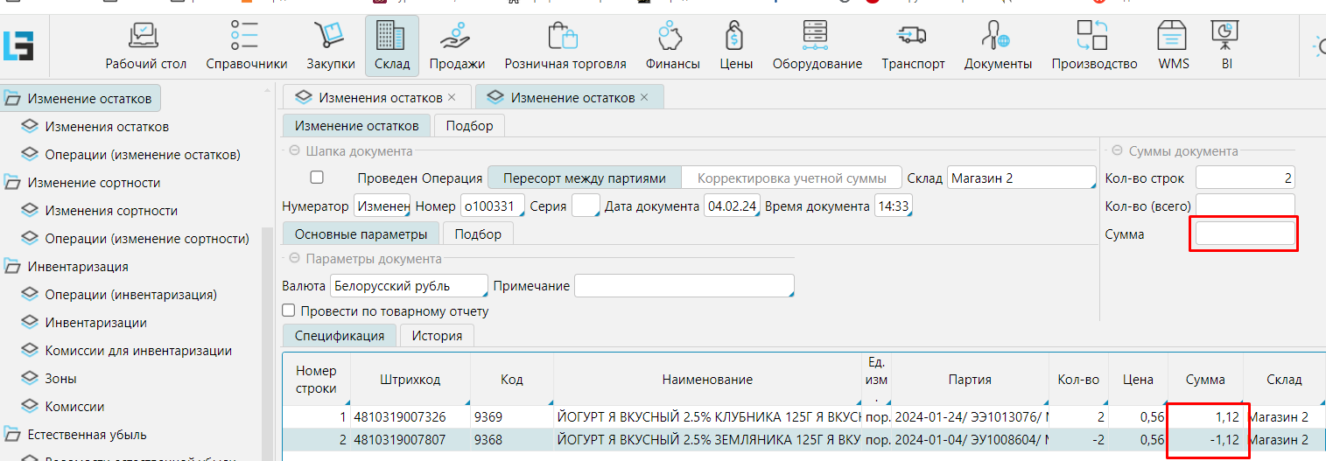Collapse the Шапка документа section
1326x461 pixels.
[294, 151]
